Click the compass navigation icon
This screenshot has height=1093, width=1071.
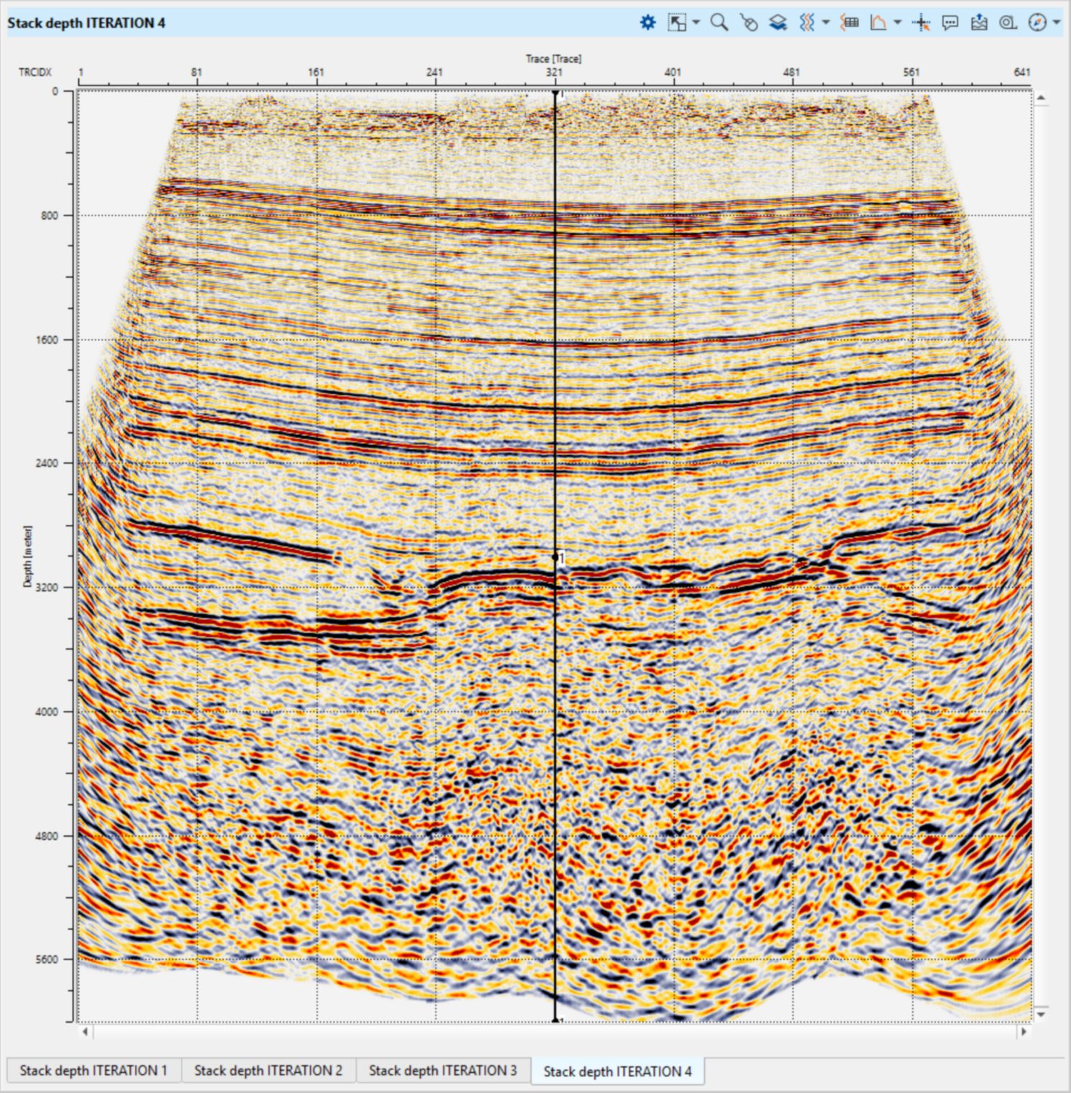coord(1037,23)
